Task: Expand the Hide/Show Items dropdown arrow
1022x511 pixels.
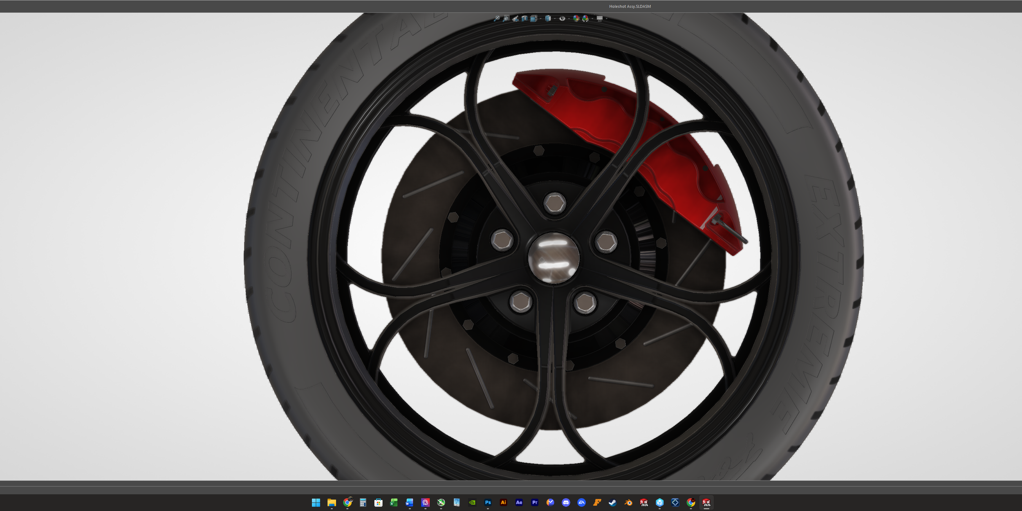Action: (569, 19)
